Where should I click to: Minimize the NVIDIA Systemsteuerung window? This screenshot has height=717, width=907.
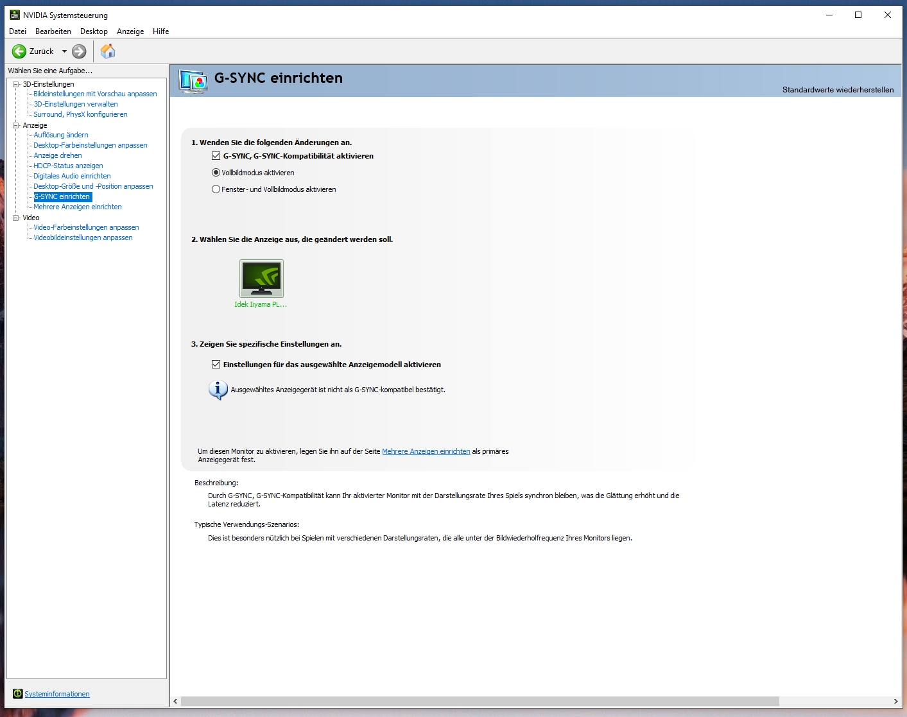pos(829,15)
